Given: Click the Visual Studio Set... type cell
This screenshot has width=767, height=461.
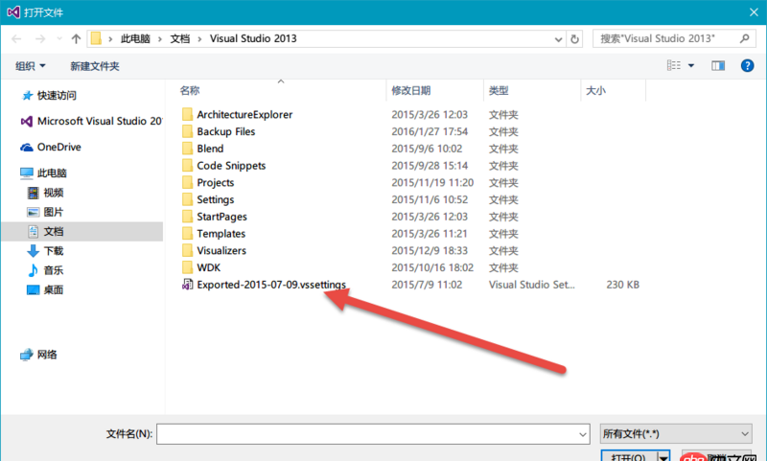Looking at the screenshot, I should (532, 285).
